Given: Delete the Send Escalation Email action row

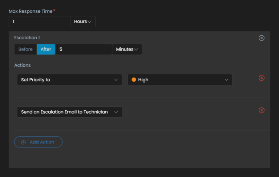Looking at the screenshot, I should (x=261, y=110).
